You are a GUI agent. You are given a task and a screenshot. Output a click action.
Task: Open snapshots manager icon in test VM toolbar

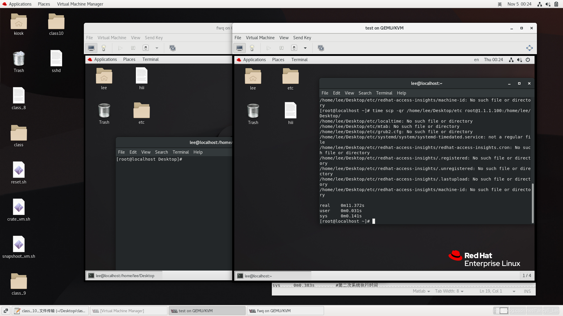pos(321,48)
